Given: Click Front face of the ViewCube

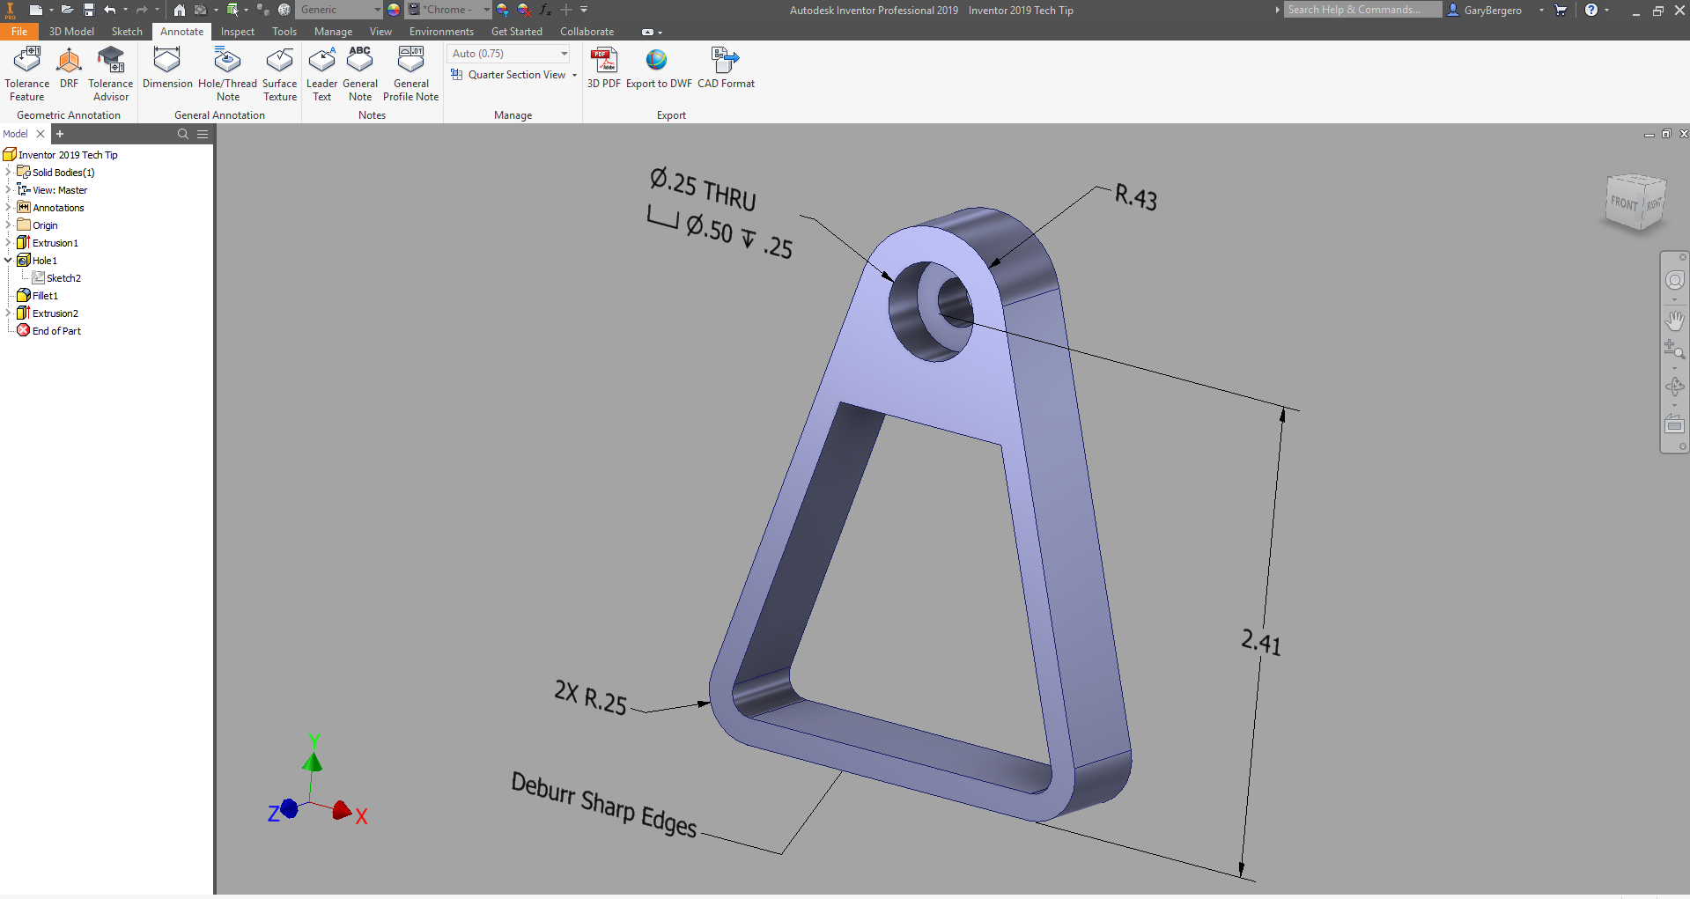Looking at the screenshot, I should (1623, 203).
